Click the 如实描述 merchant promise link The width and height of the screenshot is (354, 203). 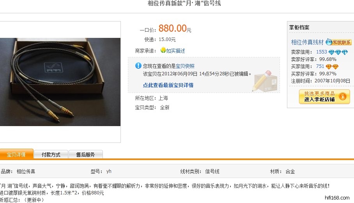coord(175,51)
